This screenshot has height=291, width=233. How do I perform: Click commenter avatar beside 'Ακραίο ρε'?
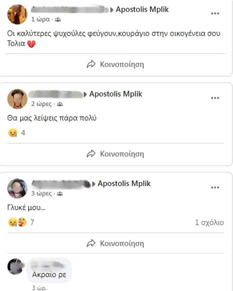point(15,266)
